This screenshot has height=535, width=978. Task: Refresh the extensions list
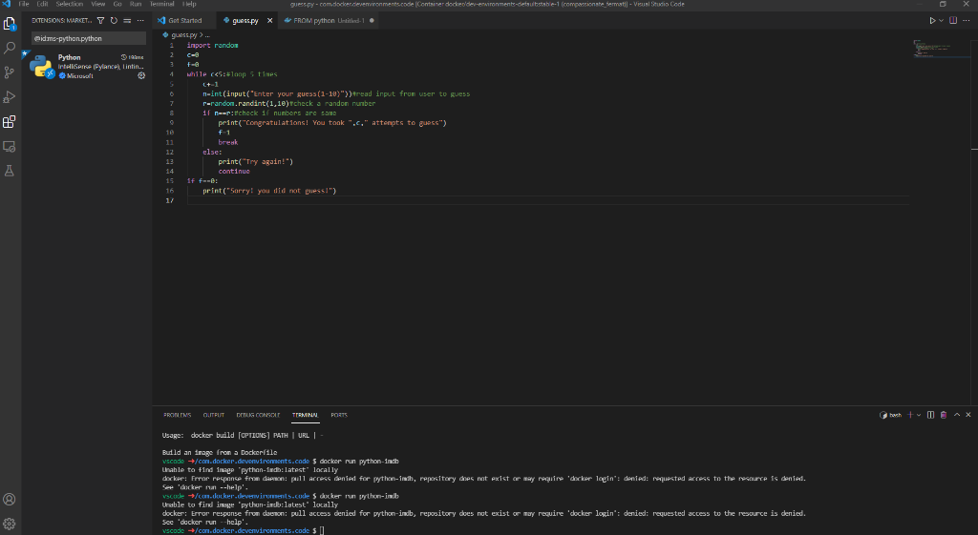click(x=114, y=20)
